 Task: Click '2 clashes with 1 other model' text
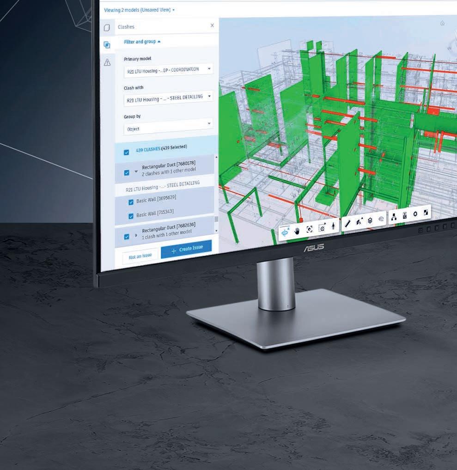point(169,172)
